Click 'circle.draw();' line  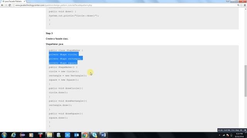coord(58,92)
